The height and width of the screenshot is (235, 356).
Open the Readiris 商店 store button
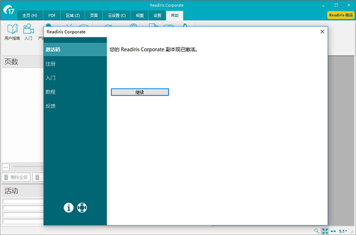point(341,15)
